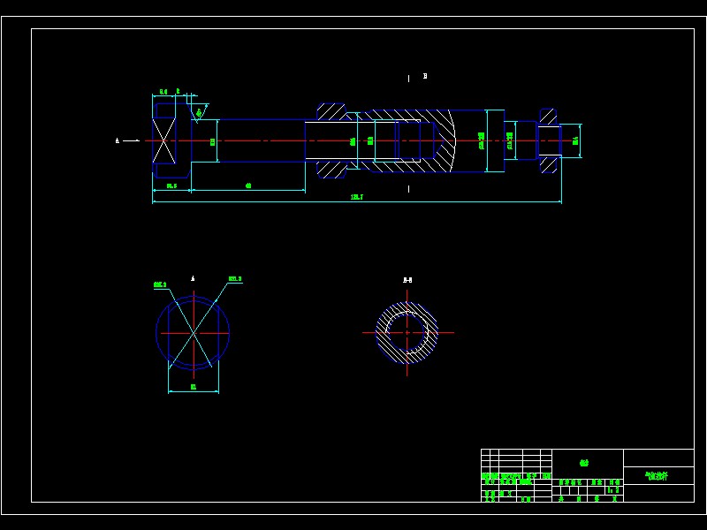Select the crosshatched square head on the left
Screen dimensions: 707x530
pyautogui.click(x=164, y=140)
